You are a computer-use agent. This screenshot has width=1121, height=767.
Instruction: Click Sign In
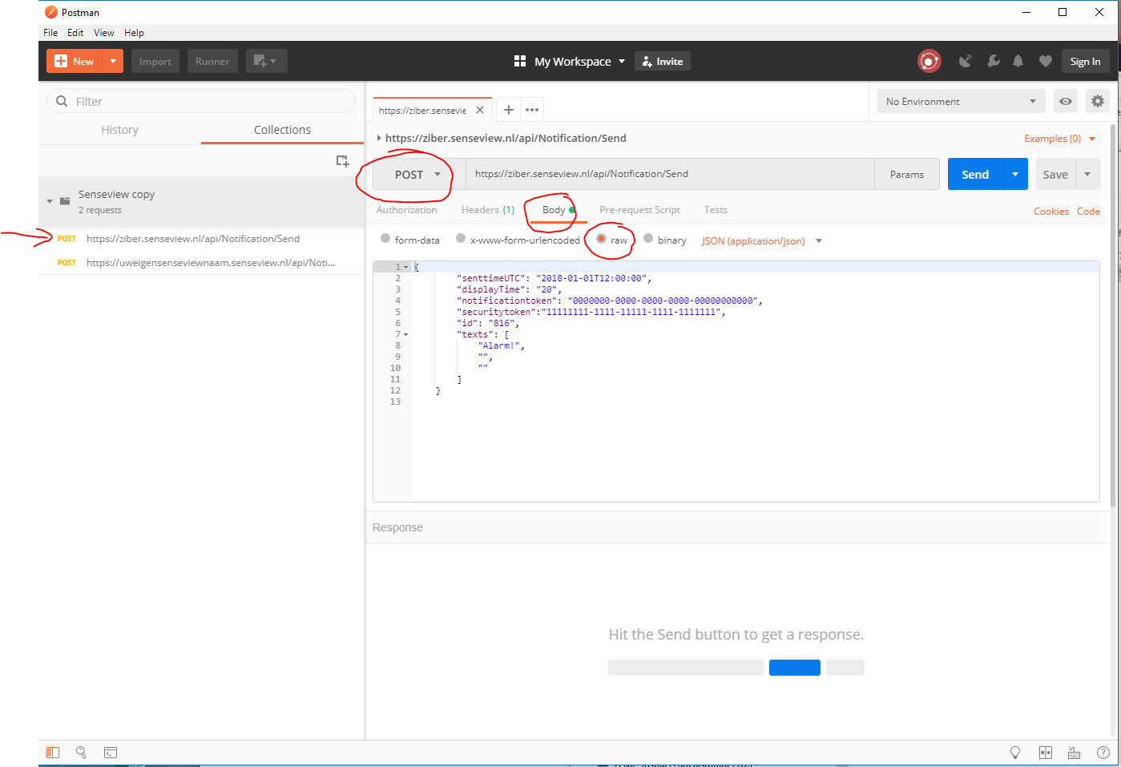(1085, 61)
